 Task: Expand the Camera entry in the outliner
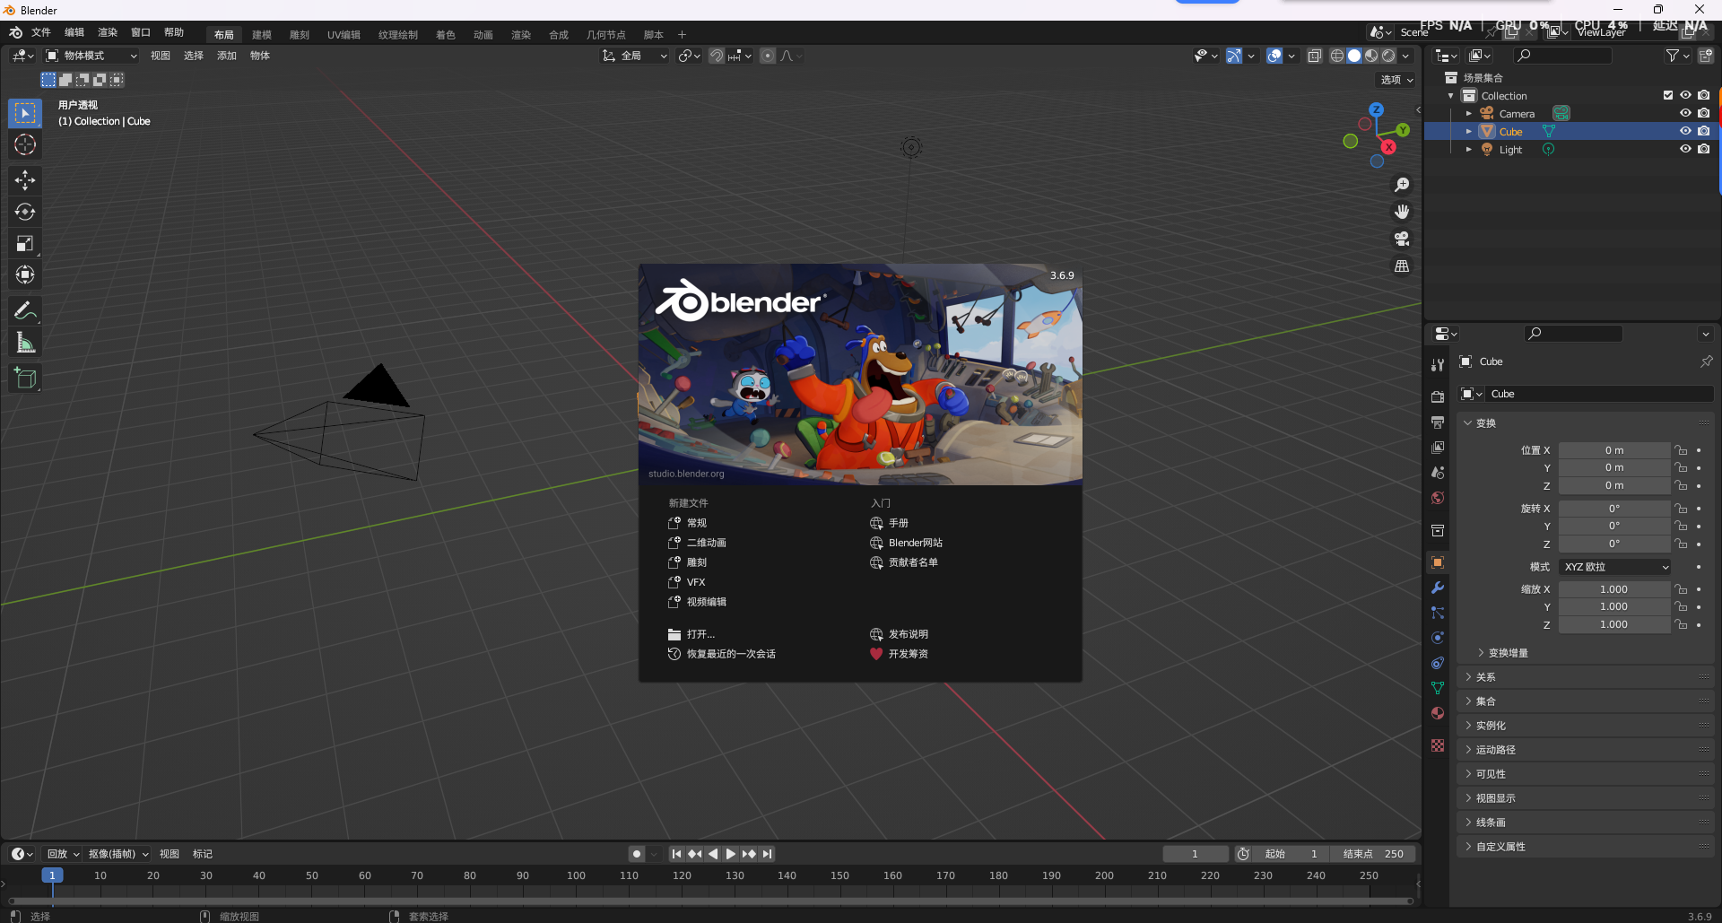pyautogui.click(x=1469, y=113)
